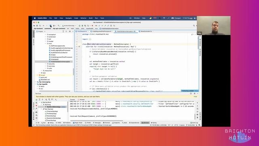Collapse the Running node in Services
The width and height of the screenshot is (259, 146).
click(42, 105)
